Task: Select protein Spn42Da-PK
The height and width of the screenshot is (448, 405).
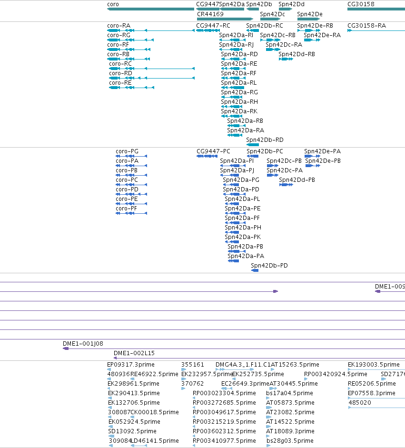Action: click(x=232, y=242)
